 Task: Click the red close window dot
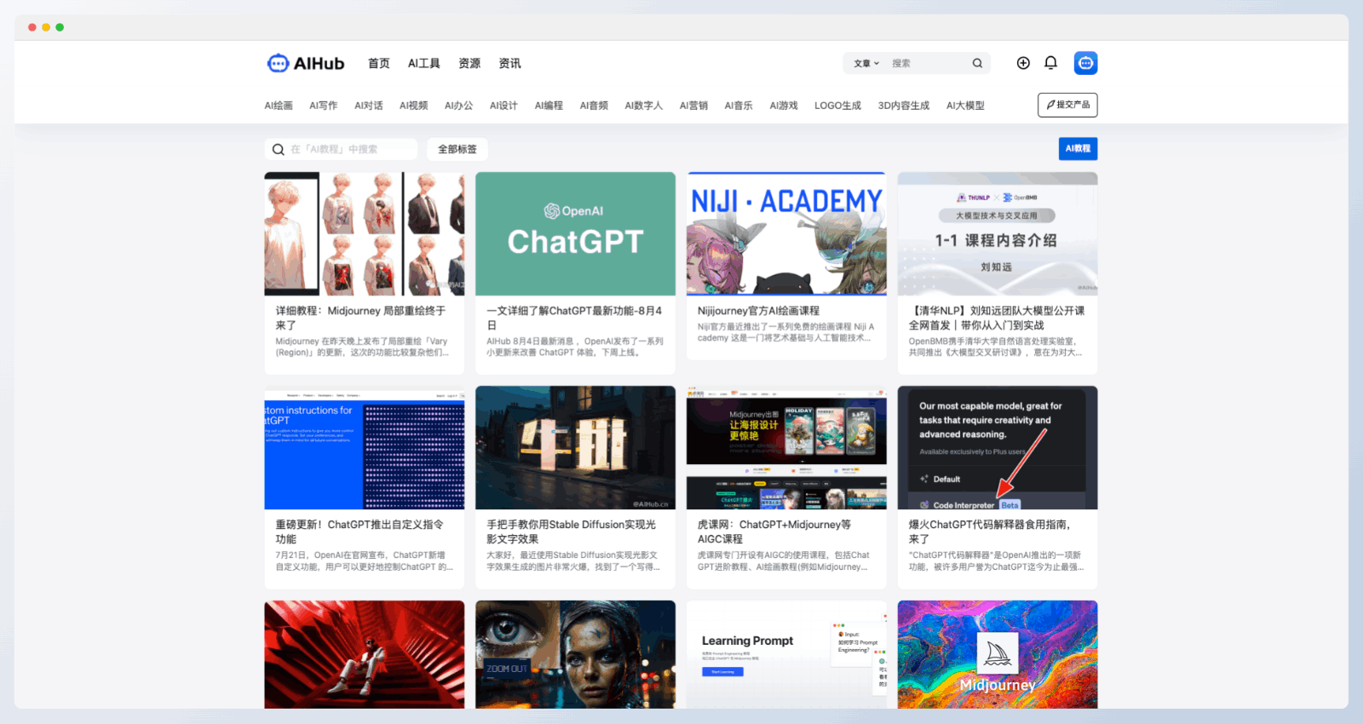[32, 27]
